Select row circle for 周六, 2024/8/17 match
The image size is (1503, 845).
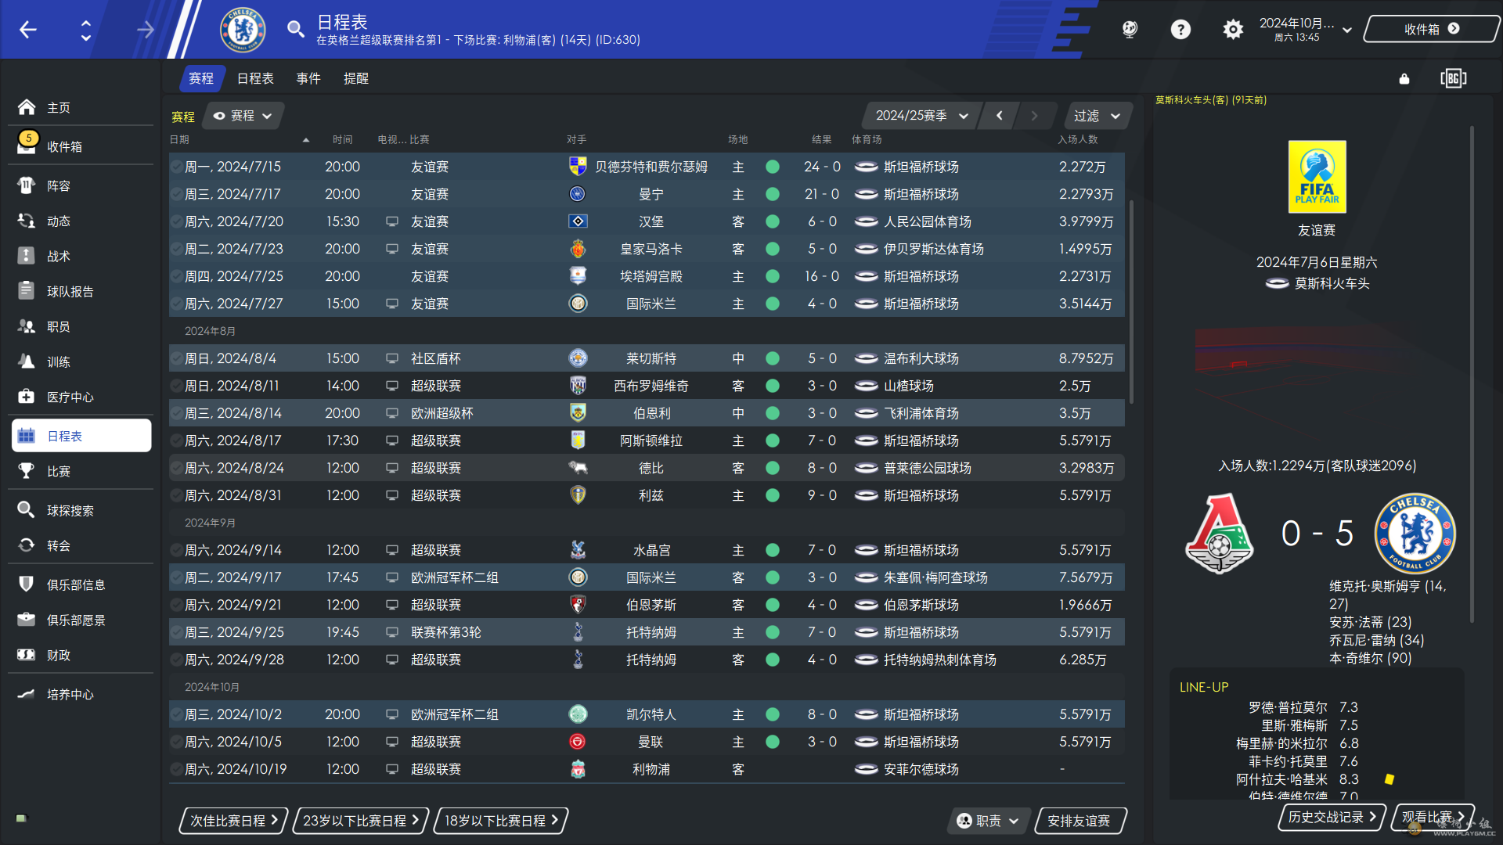pyautogui.click(x=177, y=440)
